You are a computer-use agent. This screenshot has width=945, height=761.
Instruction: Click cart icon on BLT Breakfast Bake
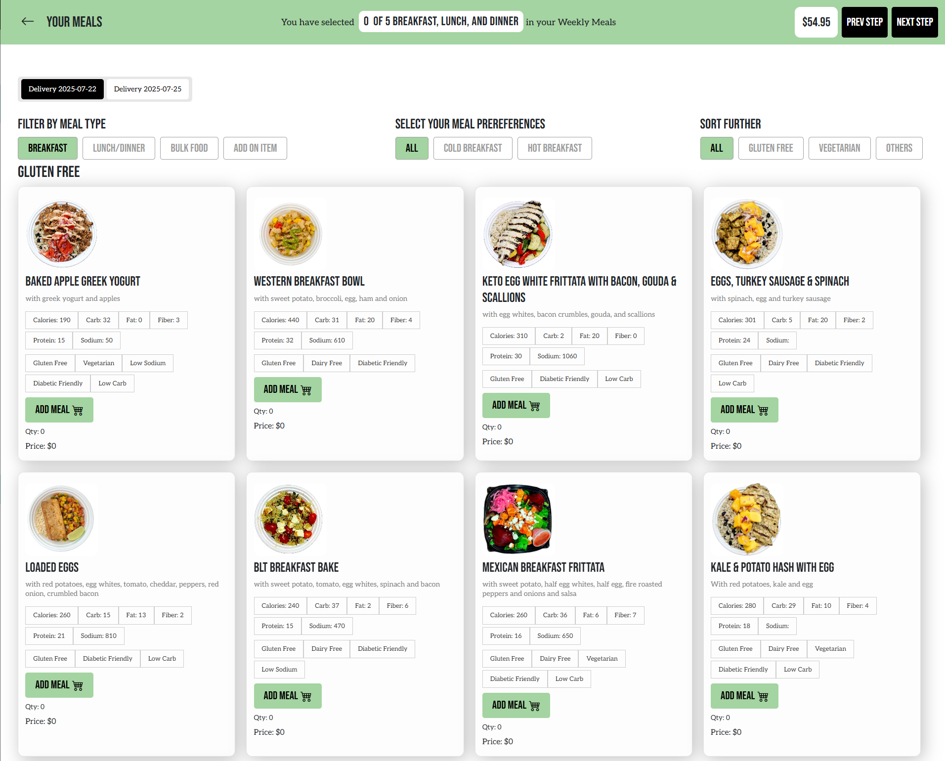[x=306, y=696]
